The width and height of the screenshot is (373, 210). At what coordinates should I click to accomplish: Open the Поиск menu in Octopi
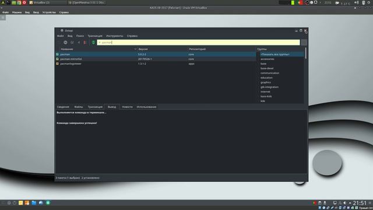click(80, 36)
